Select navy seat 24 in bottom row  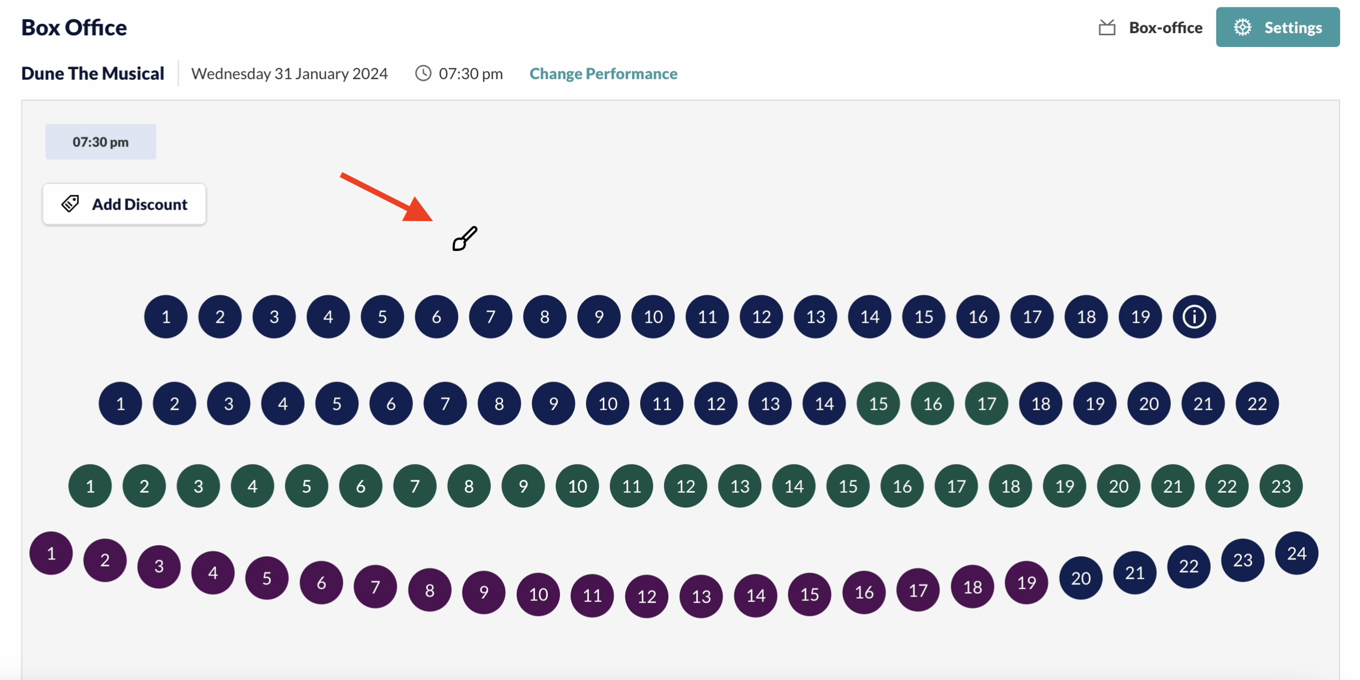point(1296,553)
